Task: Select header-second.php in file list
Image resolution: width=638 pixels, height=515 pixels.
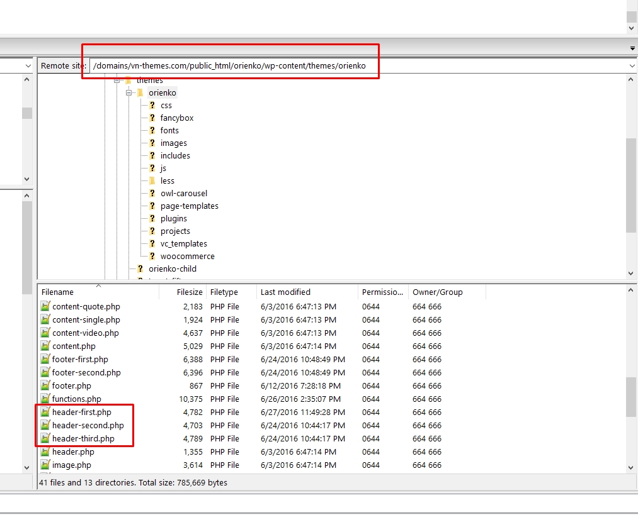Action: [88, 426]
